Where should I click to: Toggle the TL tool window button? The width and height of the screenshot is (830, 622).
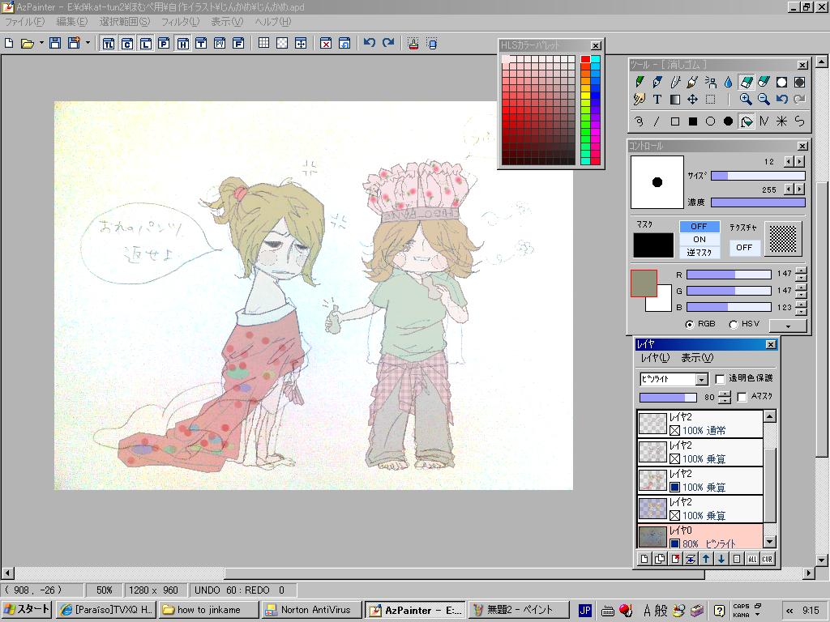[x=109, y=44]
